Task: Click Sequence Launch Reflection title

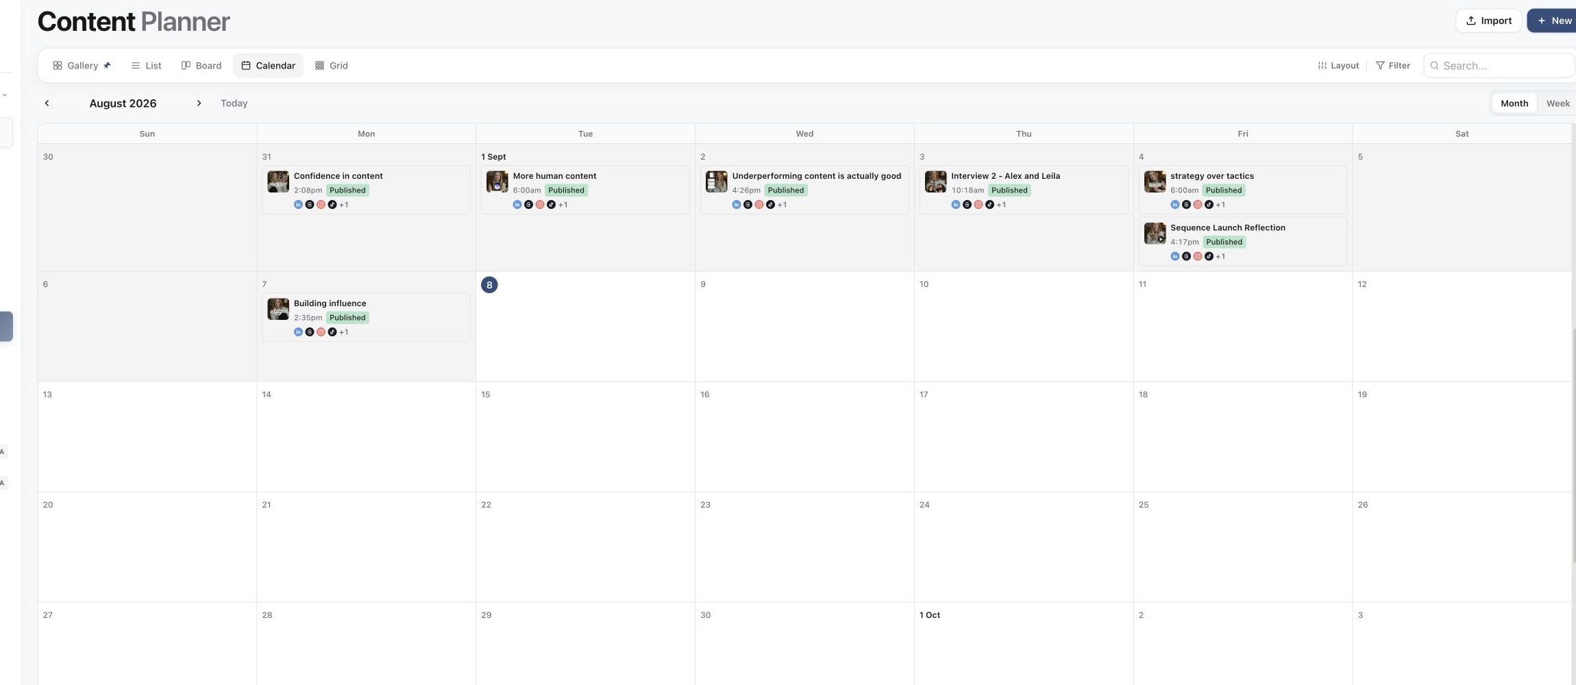Action: [1227, 228]
